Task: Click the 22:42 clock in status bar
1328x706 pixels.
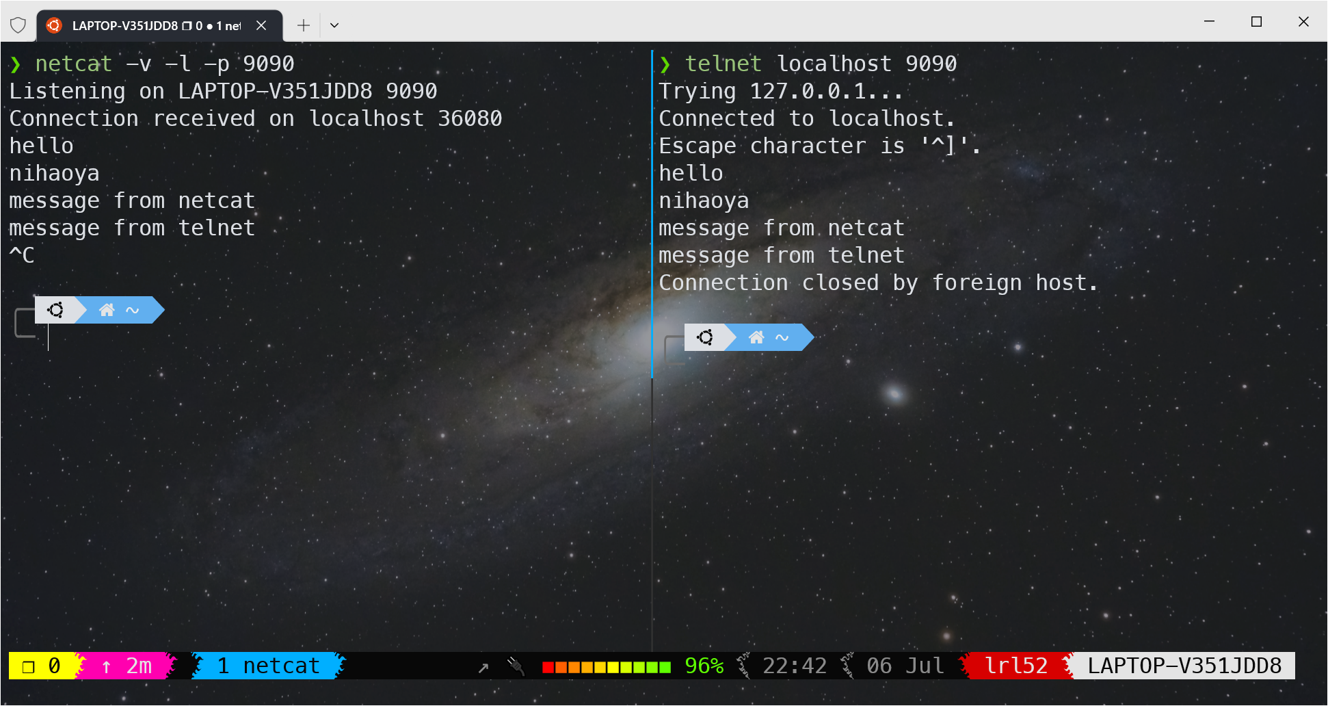Action: (x=795, y=666)
